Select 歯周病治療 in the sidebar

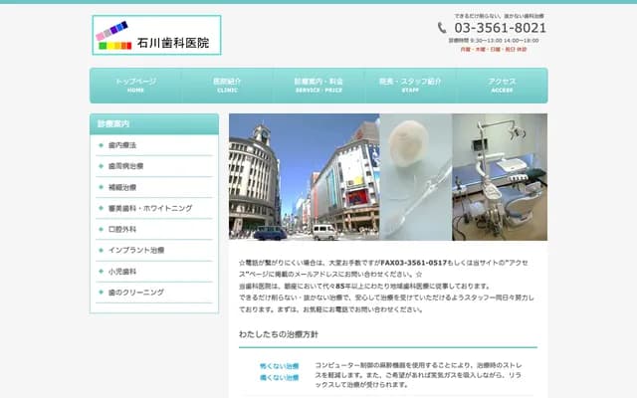point(125,166)
